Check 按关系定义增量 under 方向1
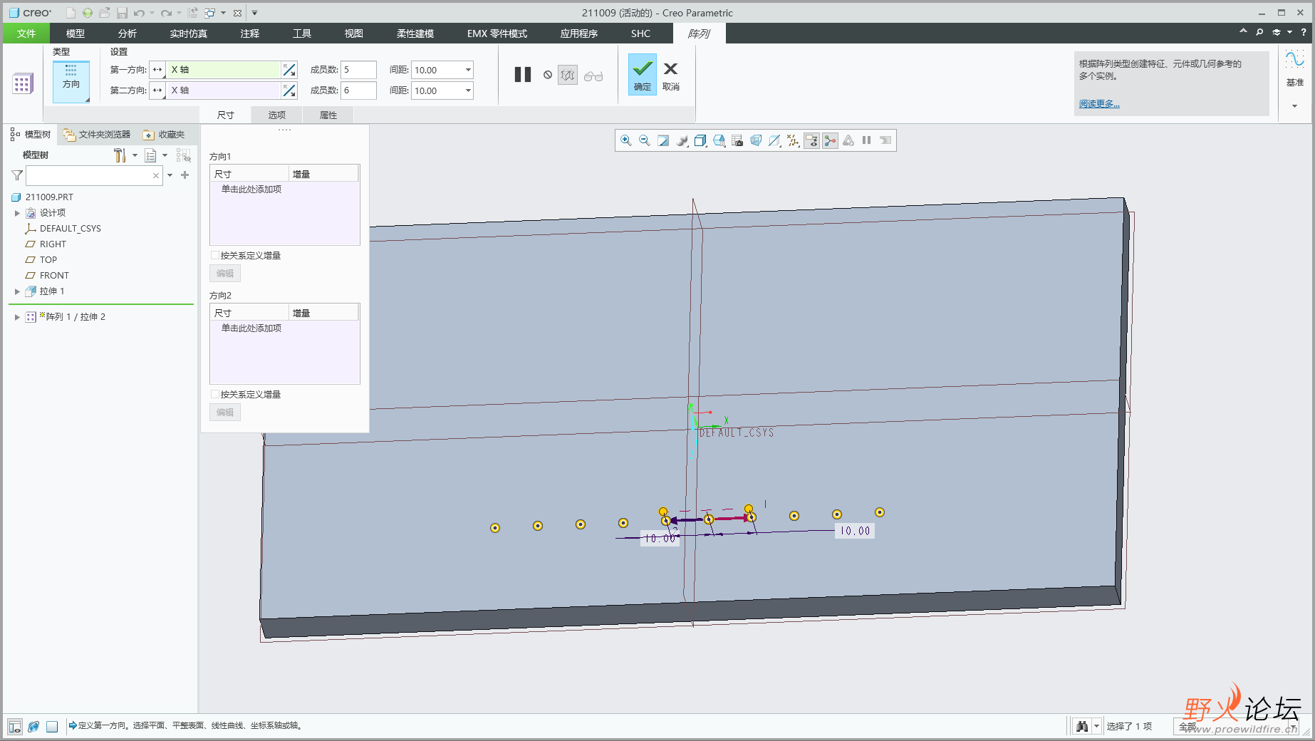This screenshot has width=1315, height=741. (215, 255)
